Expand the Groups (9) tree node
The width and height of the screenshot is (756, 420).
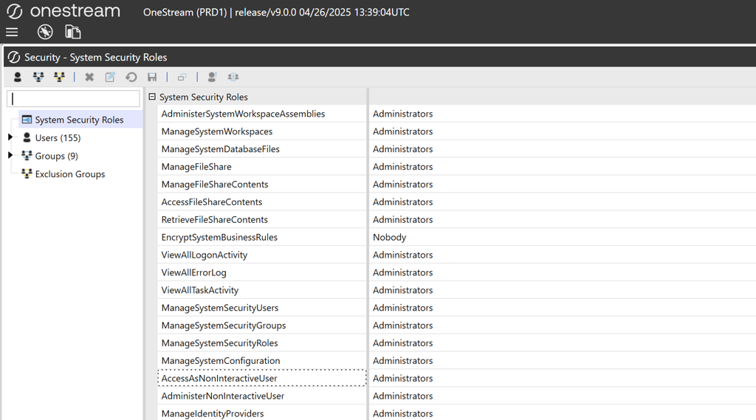(10, 155)
